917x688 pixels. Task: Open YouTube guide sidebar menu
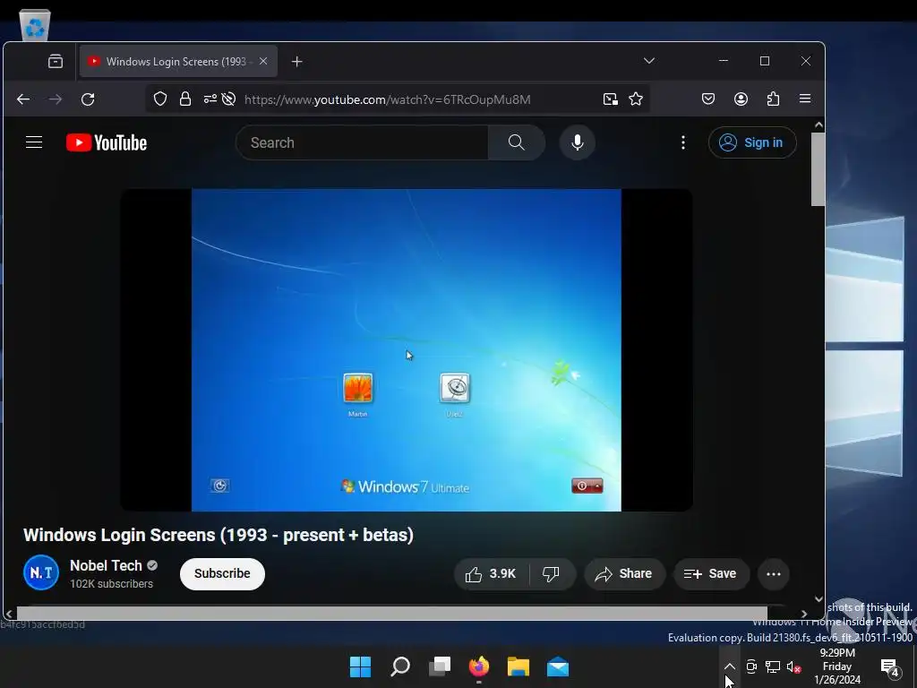(x=34, y=142)
